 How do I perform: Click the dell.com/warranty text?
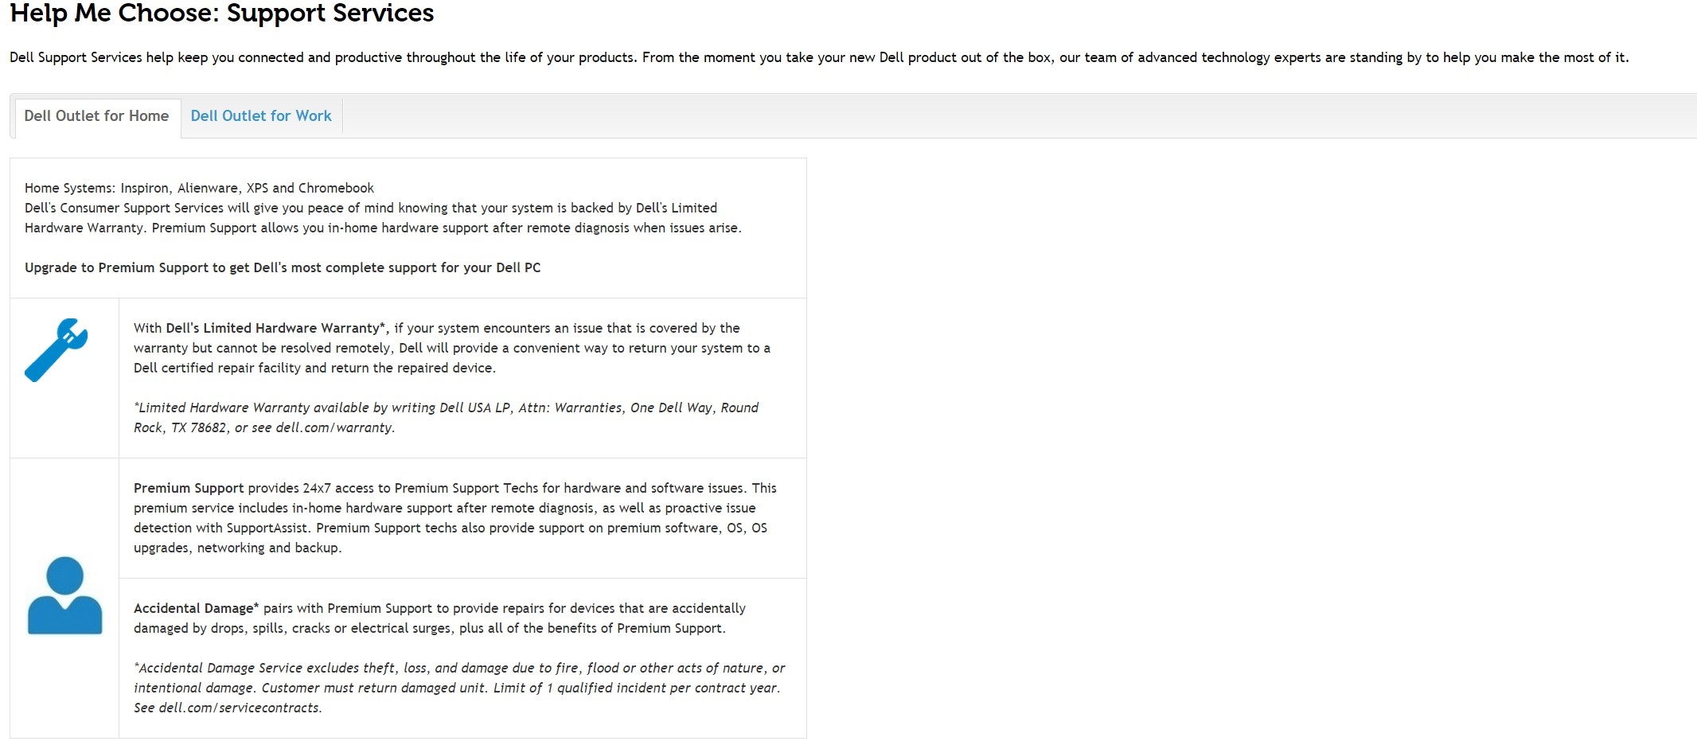335,427
